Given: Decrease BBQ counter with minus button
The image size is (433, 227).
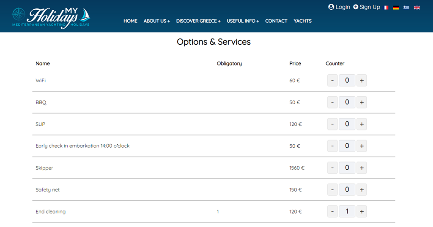Looking at the screenshot, I should pos(332,102).
